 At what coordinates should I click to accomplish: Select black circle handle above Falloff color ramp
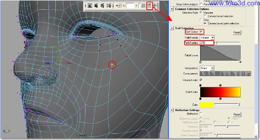201,85
